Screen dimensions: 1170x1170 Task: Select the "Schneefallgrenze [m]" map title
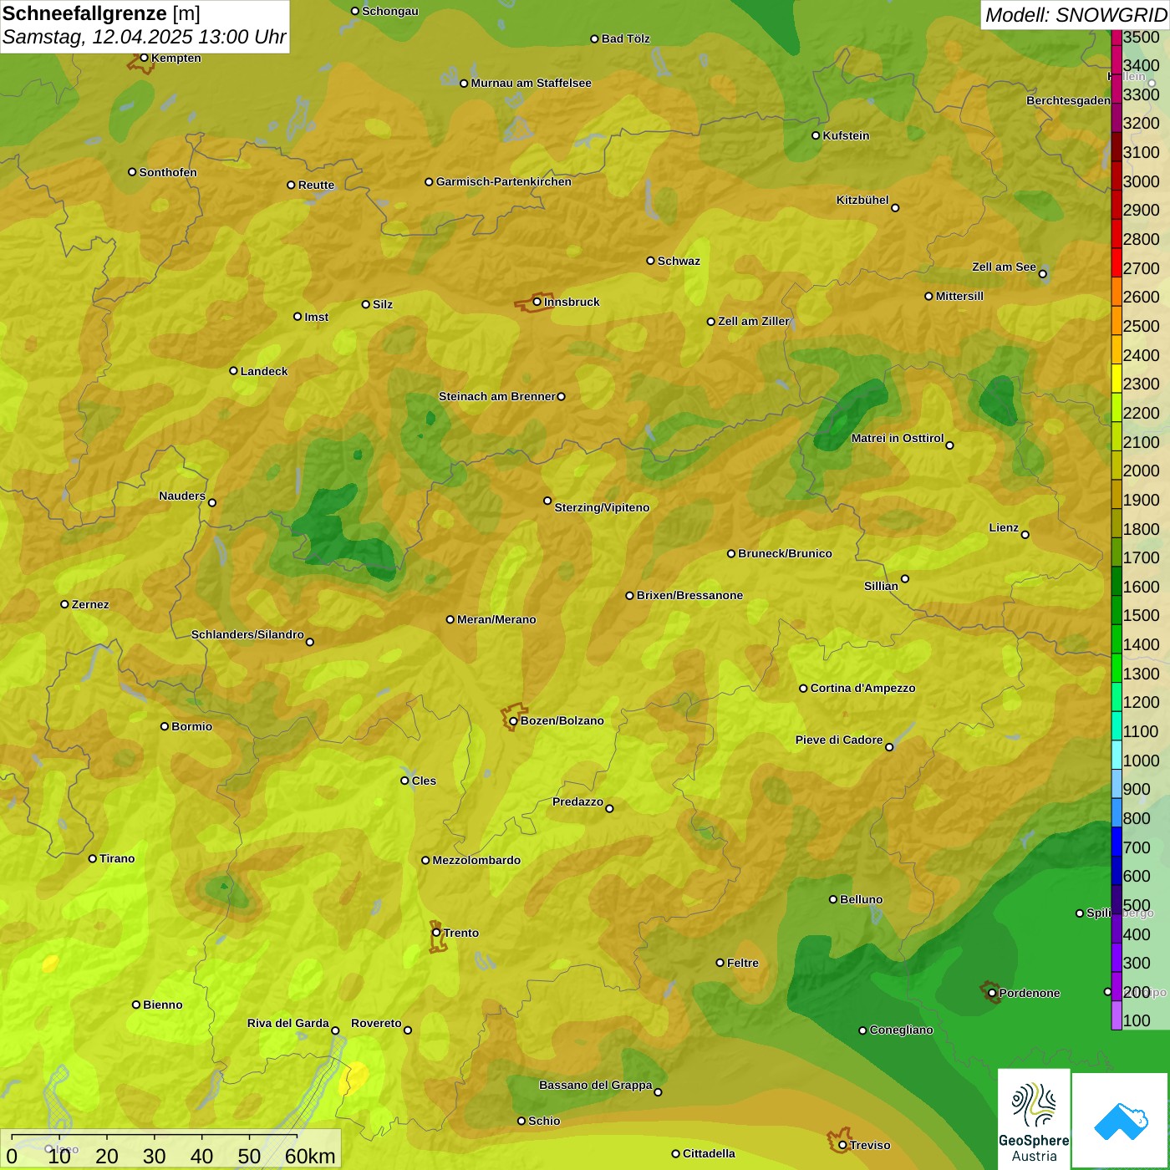[x=102, y=13]
